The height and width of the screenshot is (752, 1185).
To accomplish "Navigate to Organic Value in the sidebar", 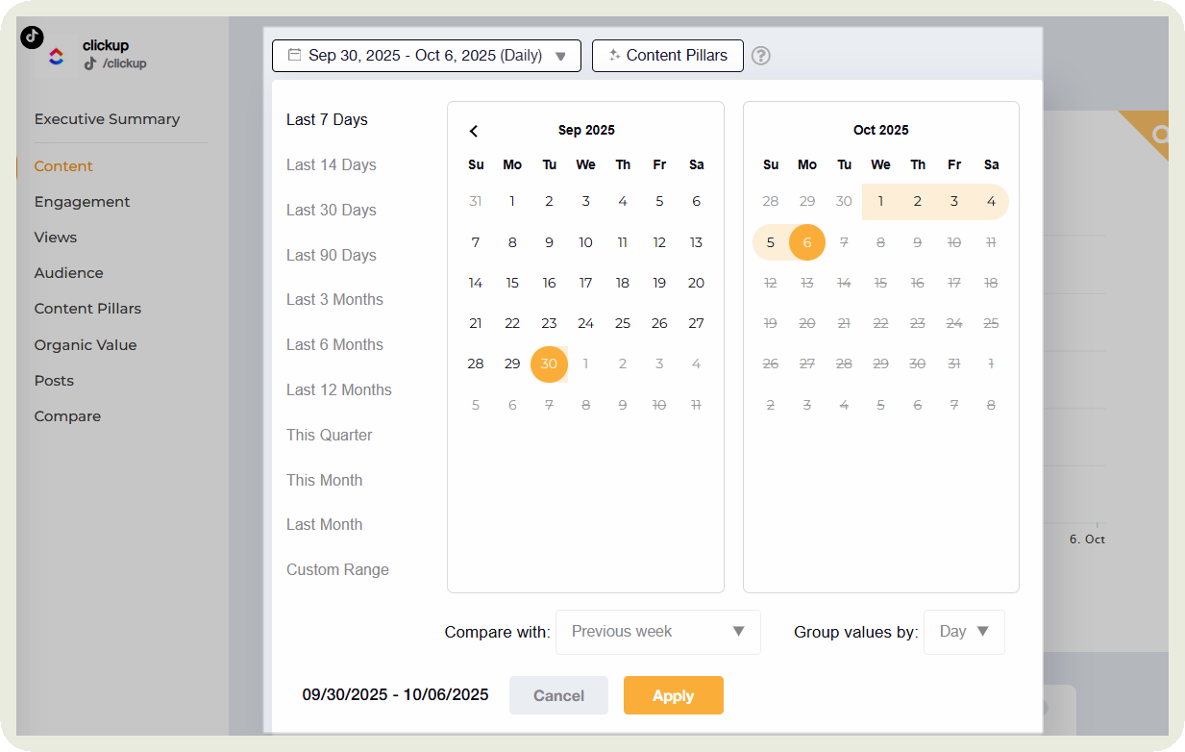I will point(86,344).
